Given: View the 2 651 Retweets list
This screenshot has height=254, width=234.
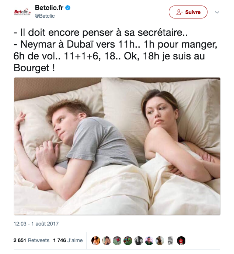Looking at the screenshot, I should (x=31, y=240).
